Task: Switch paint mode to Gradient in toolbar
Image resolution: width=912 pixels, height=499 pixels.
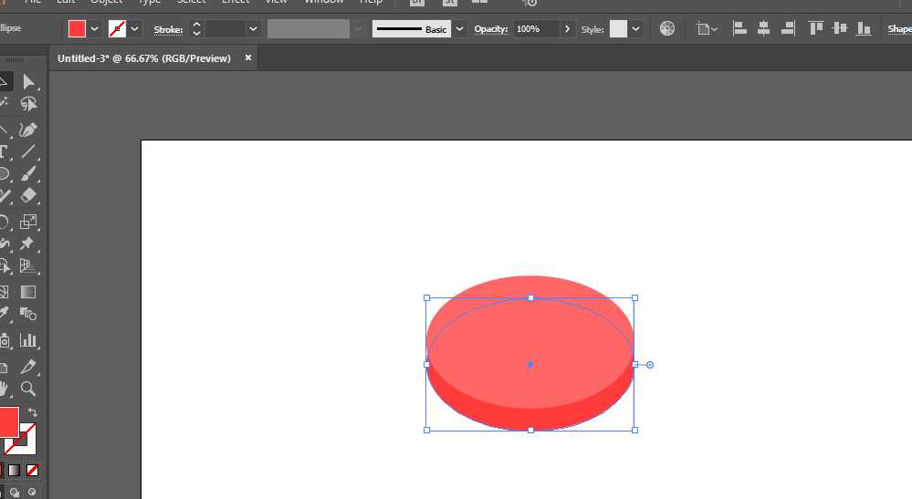Action: (x=14, y=471)
